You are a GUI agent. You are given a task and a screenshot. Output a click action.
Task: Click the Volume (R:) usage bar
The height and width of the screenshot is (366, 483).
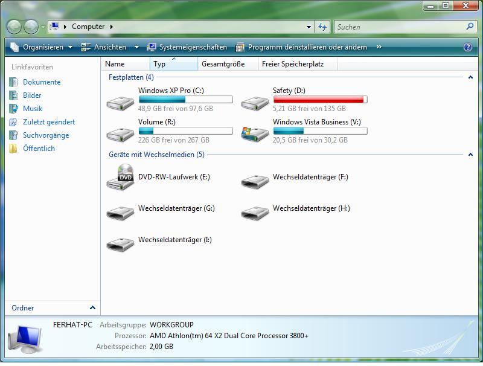click(x=186, y=130)
